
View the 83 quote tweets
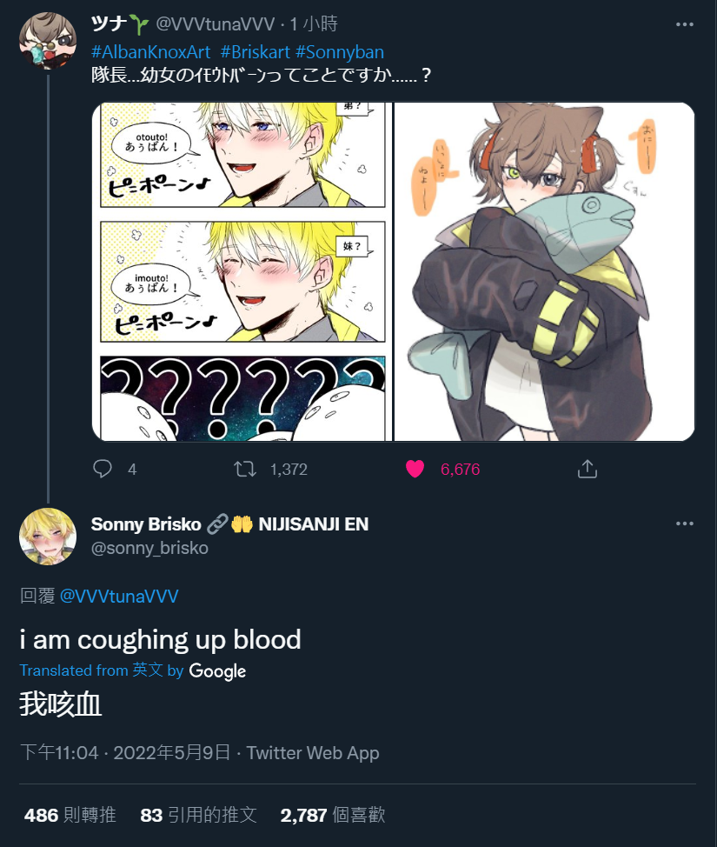click(x=198, y=815)
